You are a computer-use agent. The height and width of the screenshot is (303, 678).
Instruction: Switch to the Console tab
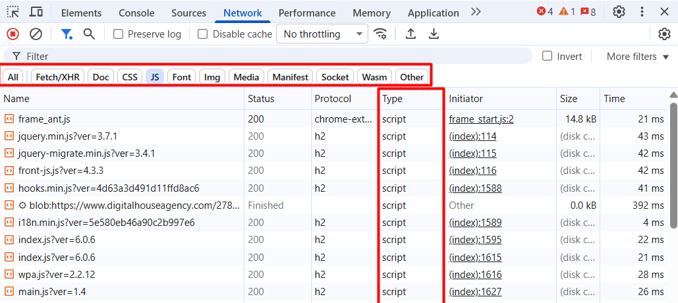coord(136,13)
